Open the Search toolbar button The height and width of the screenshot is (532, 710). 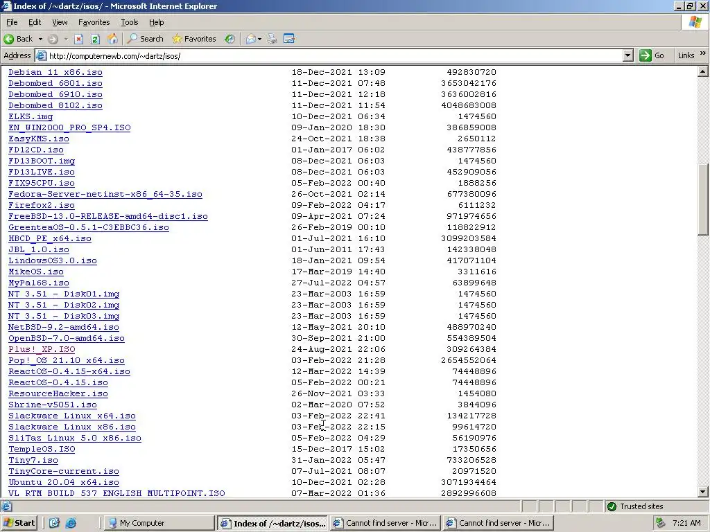click(145, 39)
